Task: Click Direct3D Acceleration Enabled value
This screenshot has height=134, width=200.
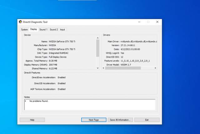Action: coord(62,84)
